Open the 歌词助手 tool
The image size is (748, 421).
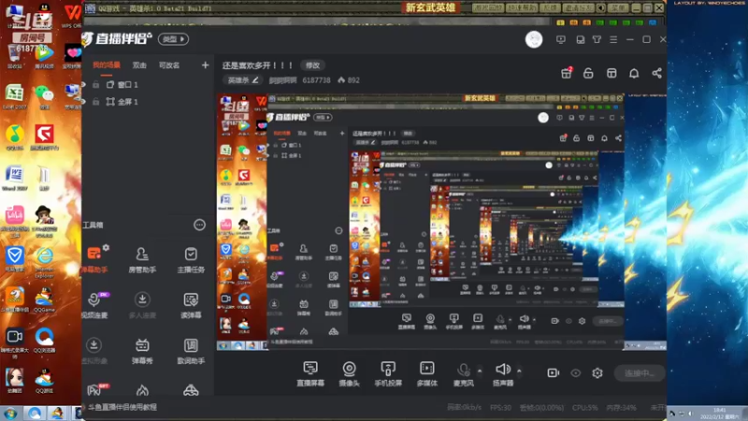click(191, 351)
